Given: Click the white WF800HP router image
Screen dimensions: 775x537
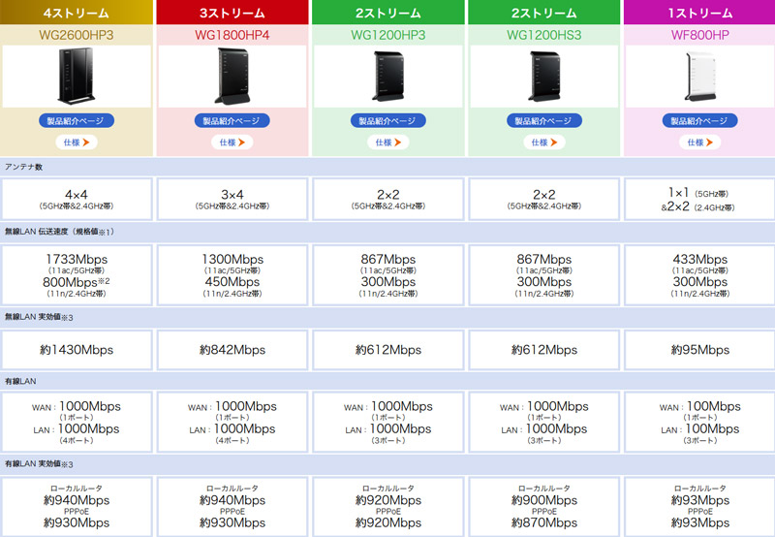Looking at the screenshot, I should pyautogui.click(x=699, y=77).
